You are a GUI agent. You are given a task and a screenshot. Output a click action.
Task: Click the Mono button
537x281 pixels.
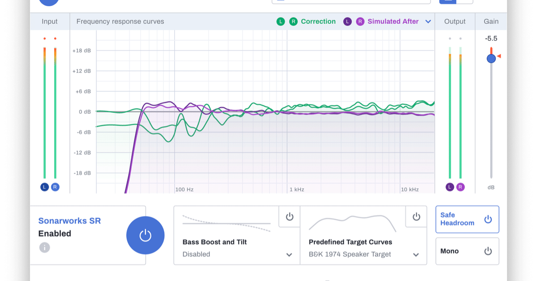tap(467, 251)
